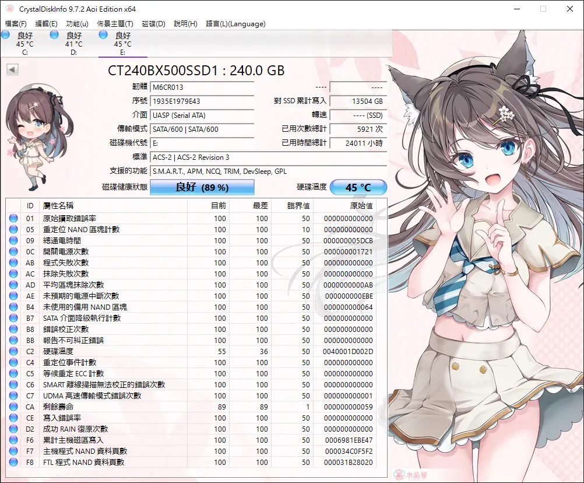
Task: Click status orb of AE row
Action: [13, 296]
